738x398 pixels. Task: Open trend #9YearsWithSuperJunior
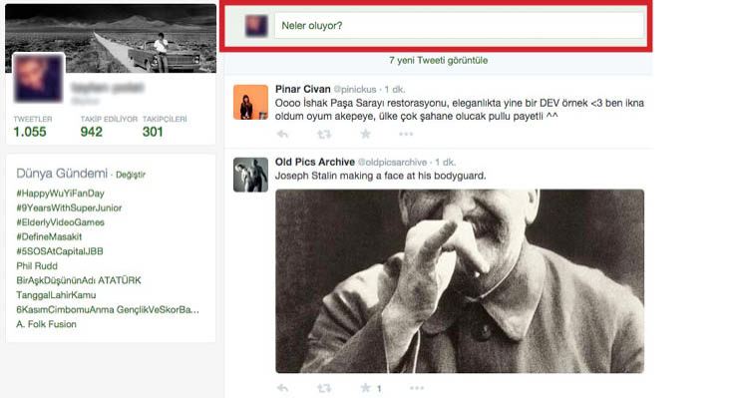click(x=69, y=207)
